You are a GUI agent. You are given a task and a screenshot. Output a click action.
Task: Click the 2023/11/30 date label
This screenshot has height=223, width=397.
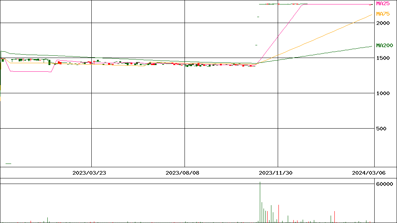275,173
